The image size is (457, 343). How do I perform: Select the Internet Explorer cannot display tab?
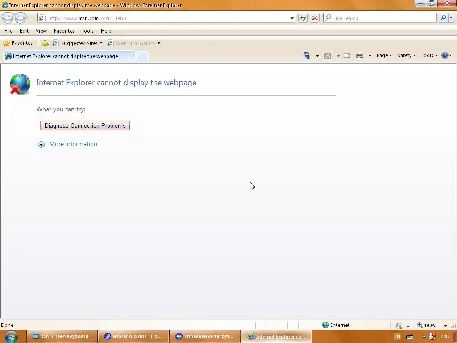click(x=69, y=56)
